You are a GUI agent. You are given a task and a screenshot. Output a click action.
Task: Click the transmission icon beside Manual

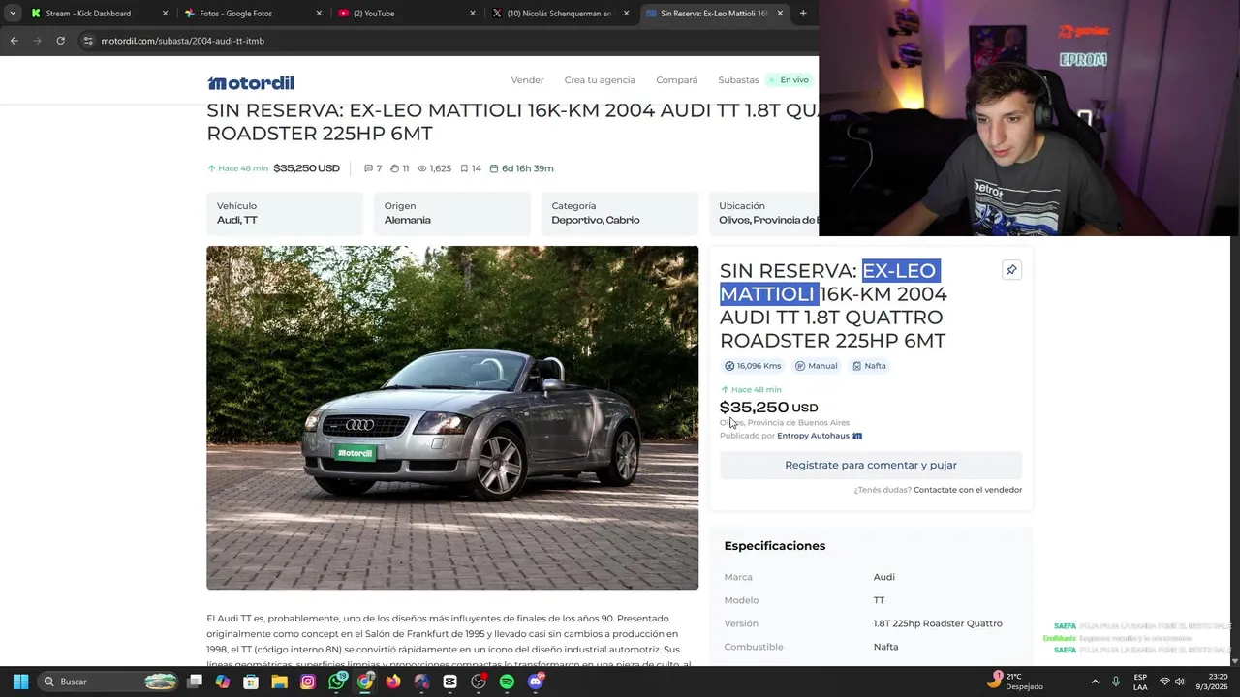(x=800, y=366)
